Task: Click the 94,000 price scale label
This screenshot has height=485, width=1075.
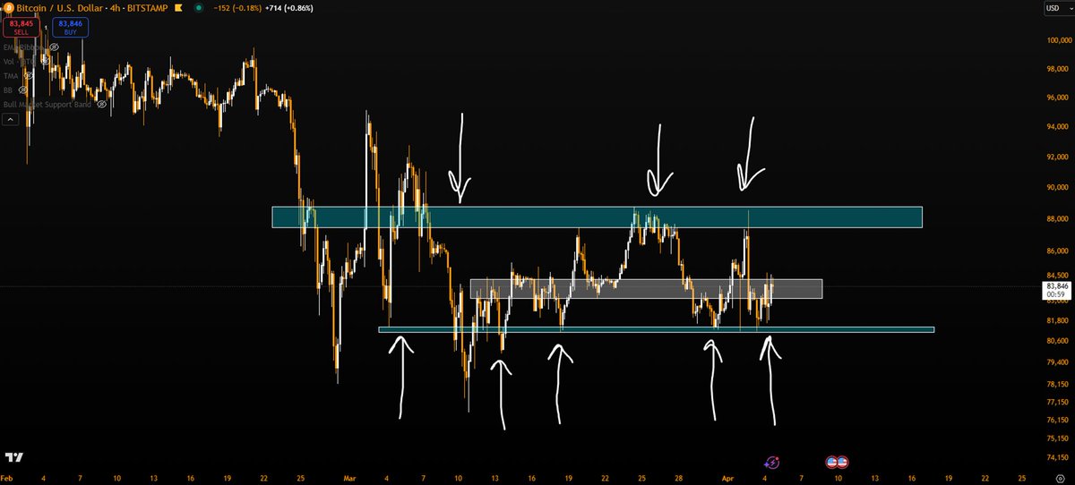Action: click(x=1056, y=128)
